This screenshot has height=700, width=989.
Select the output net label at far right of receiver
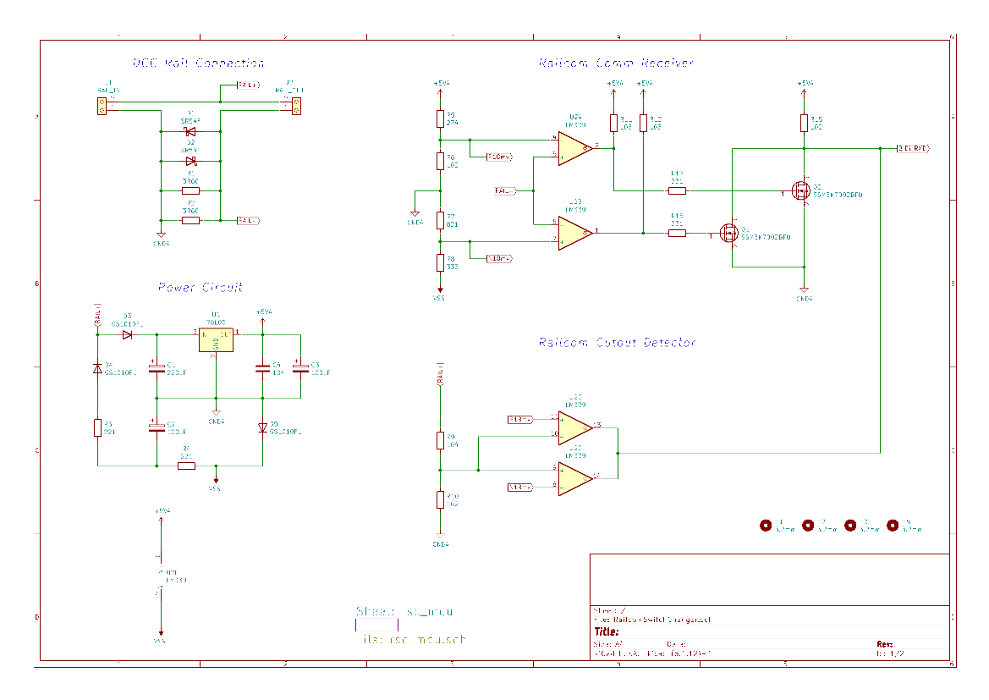click(913, 149)
